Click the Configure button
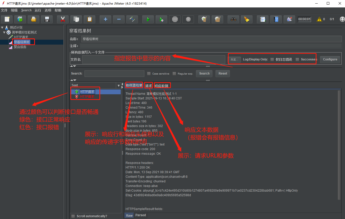The height and width of the screenshot is (219, 345). [330, 59]
